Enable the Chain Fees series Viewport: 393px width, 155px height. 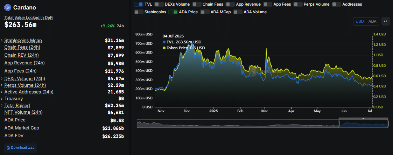click(x=197, y=4)
